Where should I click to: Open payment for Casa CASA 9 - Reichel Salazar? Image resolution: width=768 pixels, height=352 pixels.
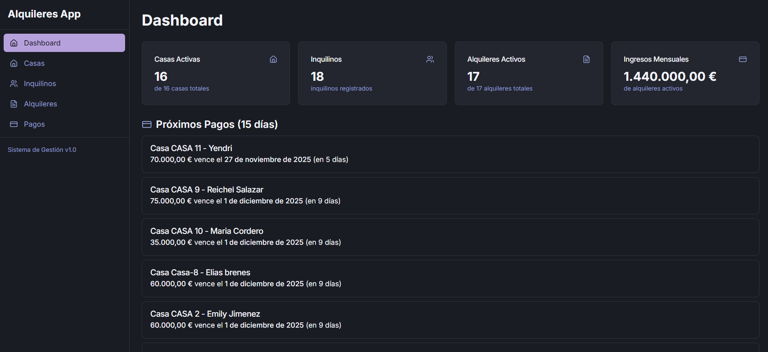click(450, 196)
